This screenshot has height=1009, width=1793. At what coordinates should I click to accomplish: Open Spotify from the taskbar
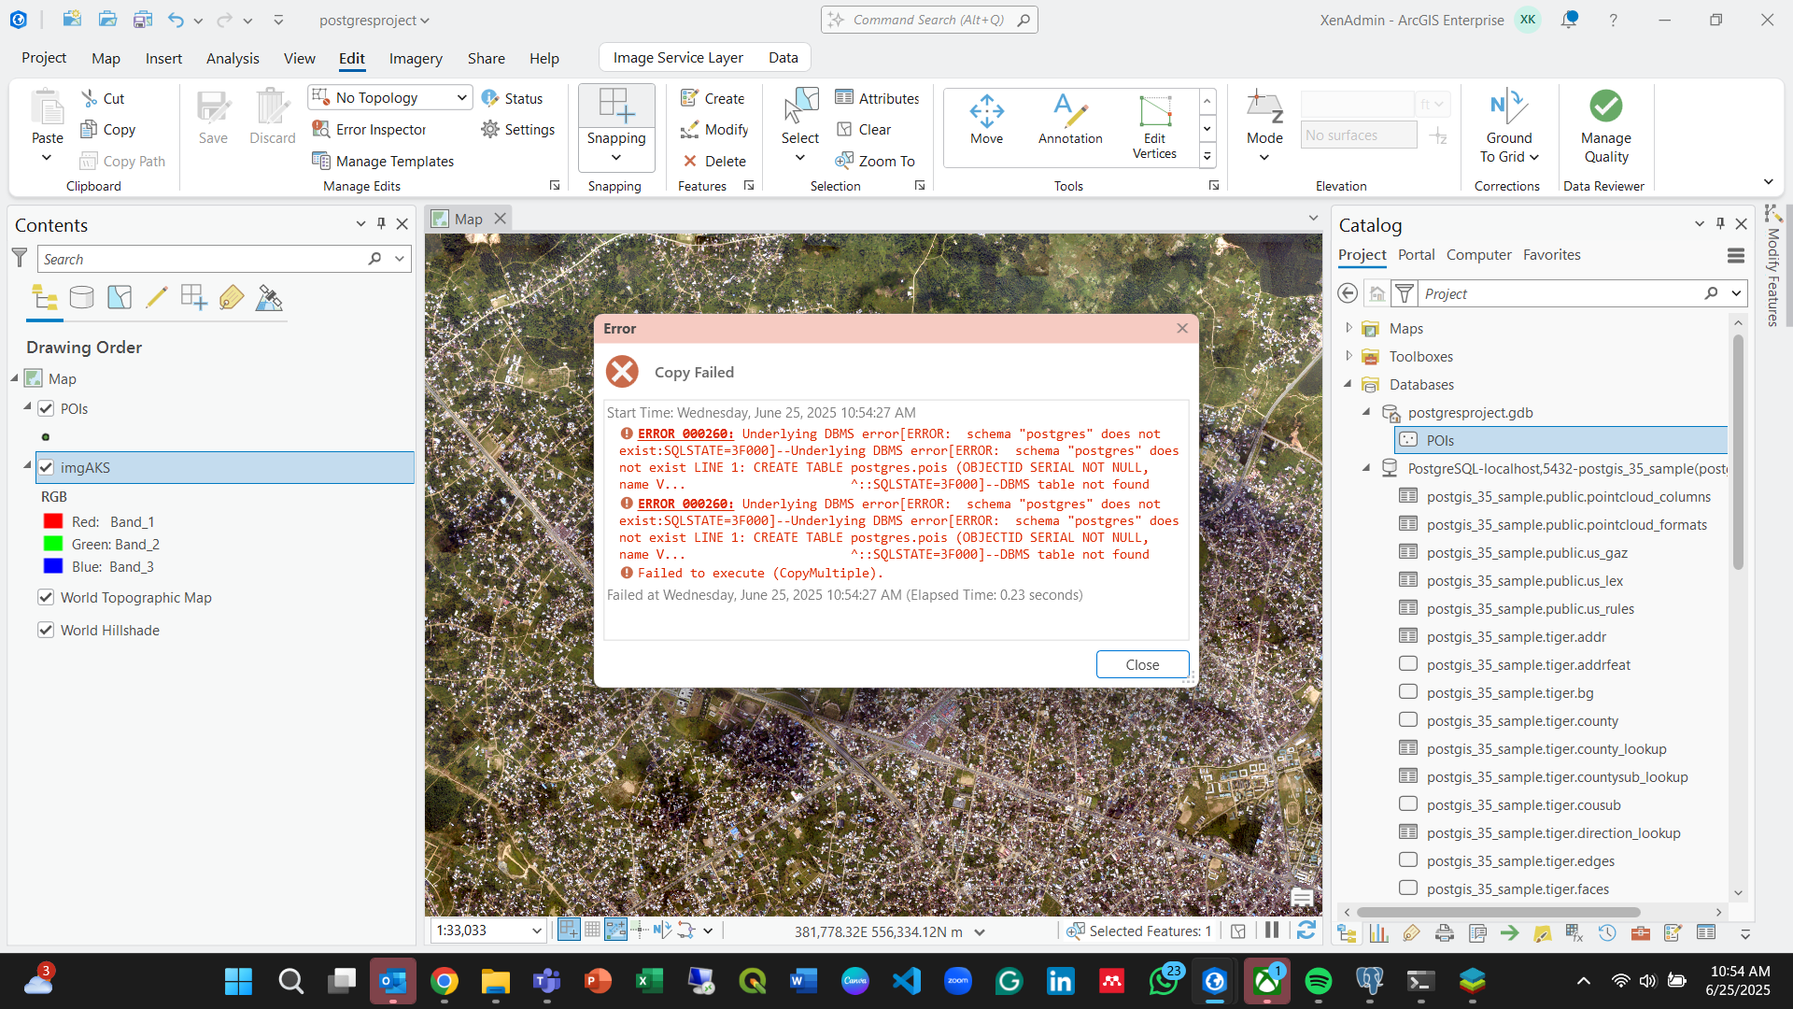click(x=1318, y=981)
